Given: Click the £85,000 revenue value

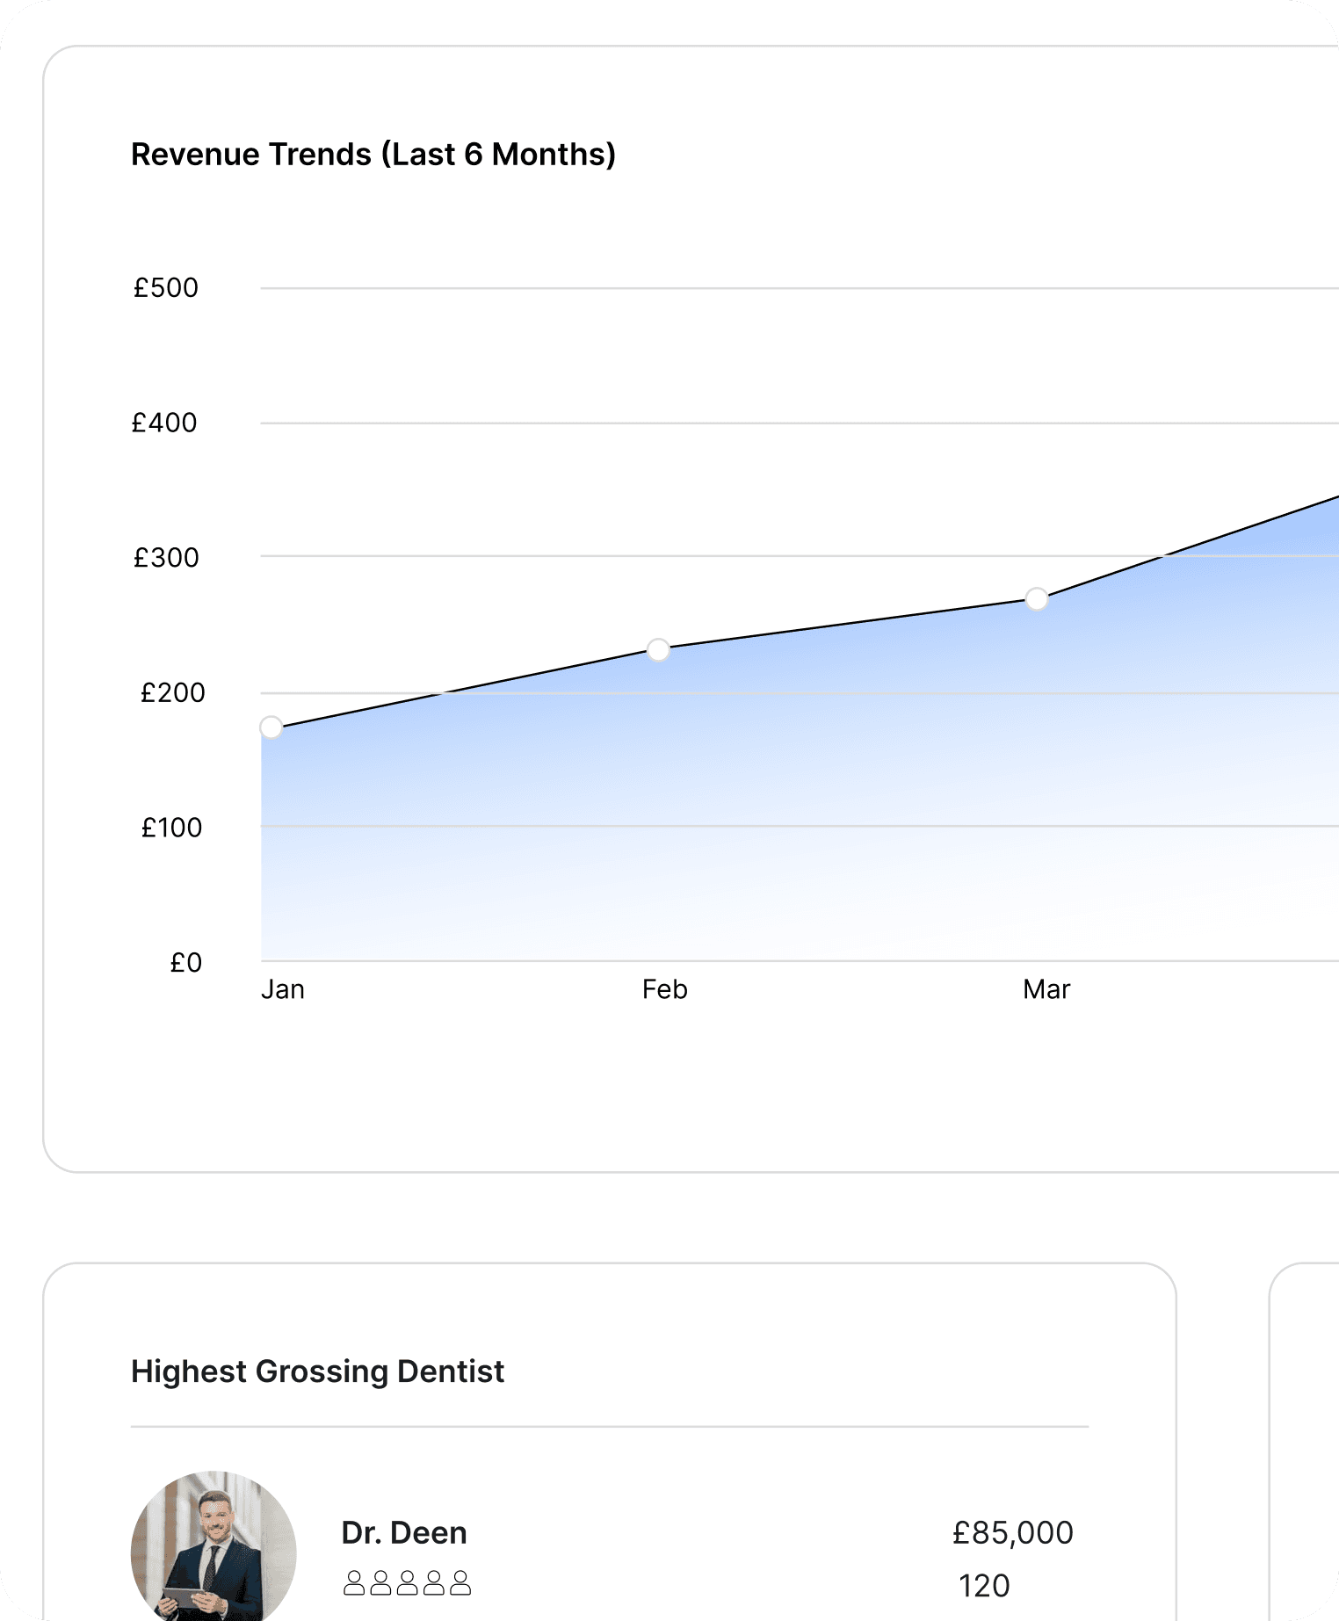Looking at the screenshot, I should (x=1012, y=1533).
